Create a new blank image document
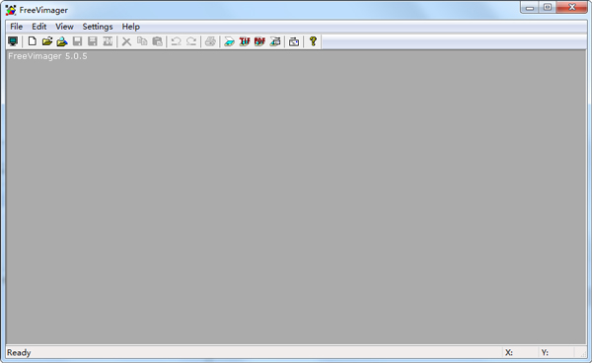 click(33, 41)
